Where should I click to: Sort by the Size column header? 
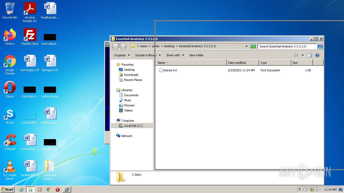(302, 63)
